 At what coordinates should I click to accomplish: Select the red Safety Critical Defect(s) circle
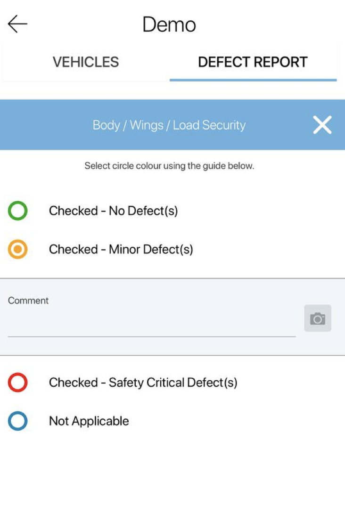point(18,383)
